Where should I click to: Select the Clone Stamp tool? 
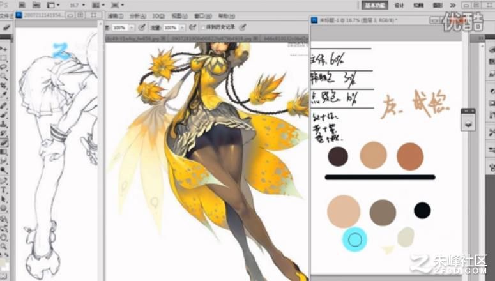click(4, 124)
